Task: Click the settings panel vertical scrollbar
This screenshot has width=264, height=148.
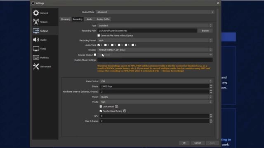Action: coord(217,74)
